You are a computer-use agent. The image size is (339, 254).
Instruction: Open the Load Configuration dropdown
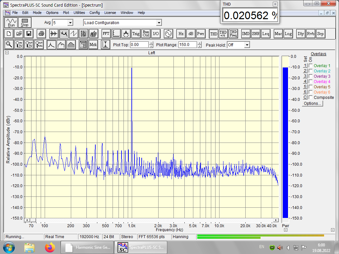[159, 23]
